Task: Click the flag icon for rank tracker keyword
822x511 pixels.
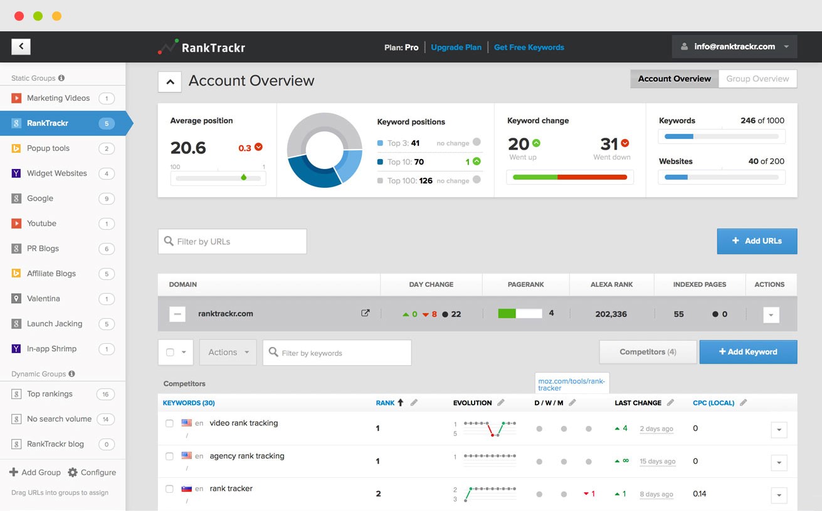Action: (x=186, y=488)
